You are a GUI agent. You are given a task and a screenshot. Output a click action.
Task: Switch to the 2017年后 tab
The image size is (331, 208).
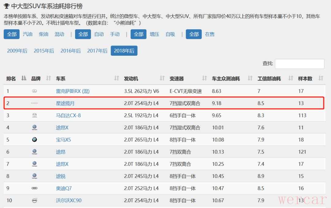click(x=97, y=51)
